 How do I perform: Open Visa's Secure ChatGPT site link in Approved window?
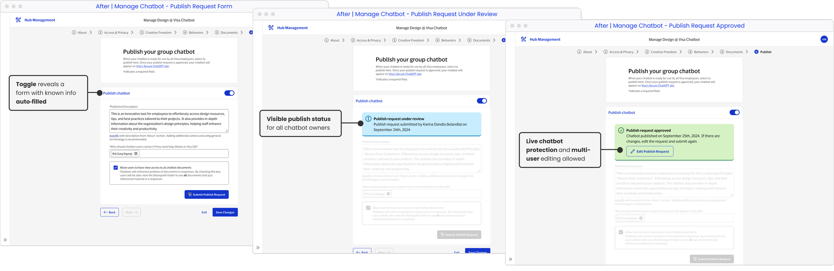coord(658,86)
